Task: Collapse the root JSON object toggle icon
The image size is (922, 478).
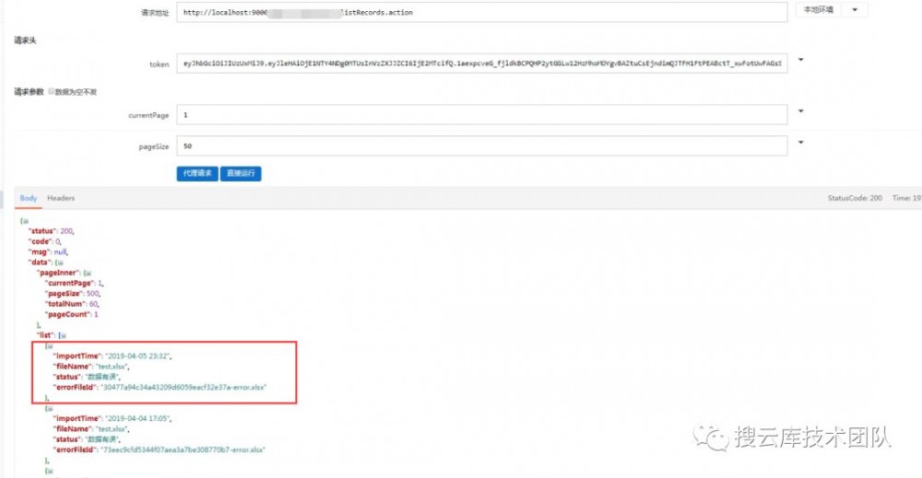Action: pos(25,221)
